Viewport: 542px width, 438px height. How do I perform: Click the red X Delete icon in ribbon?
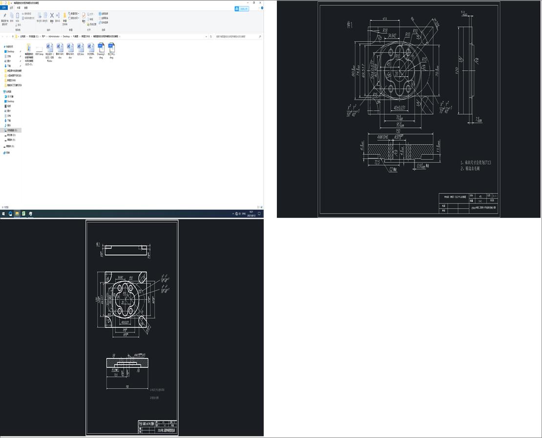pos(52,16)
